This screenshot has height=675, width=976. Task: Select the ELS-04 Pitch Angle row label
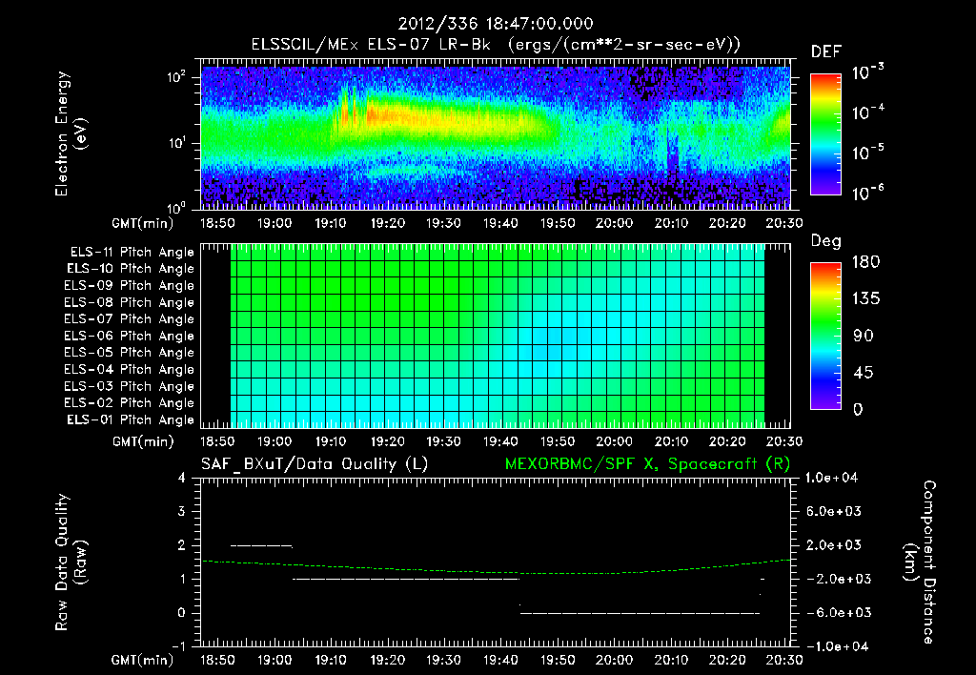coord(130,369)
